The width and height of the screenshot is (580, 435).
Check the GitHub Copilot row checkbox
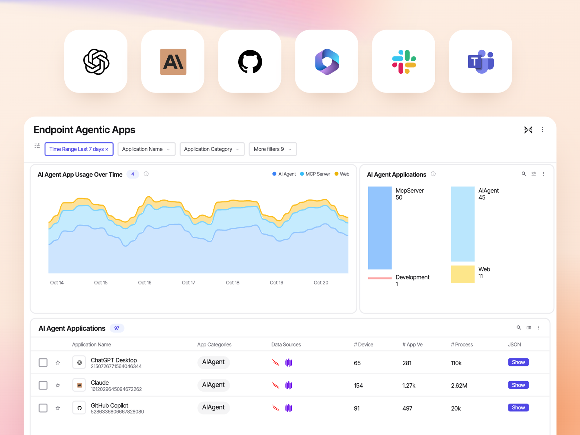(43, 408)
